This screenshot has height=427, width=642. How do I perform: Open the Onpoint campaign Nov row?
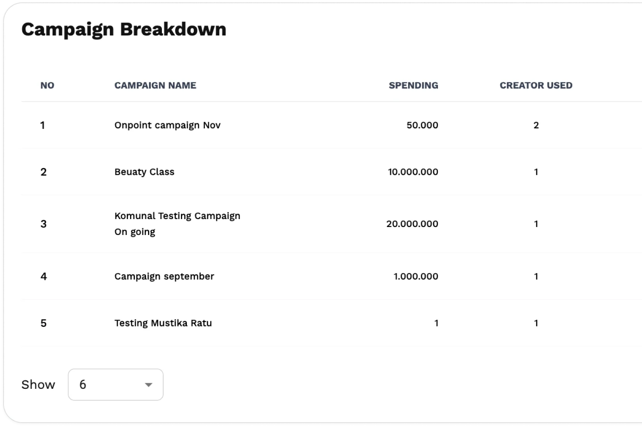(x=167, y=125)
